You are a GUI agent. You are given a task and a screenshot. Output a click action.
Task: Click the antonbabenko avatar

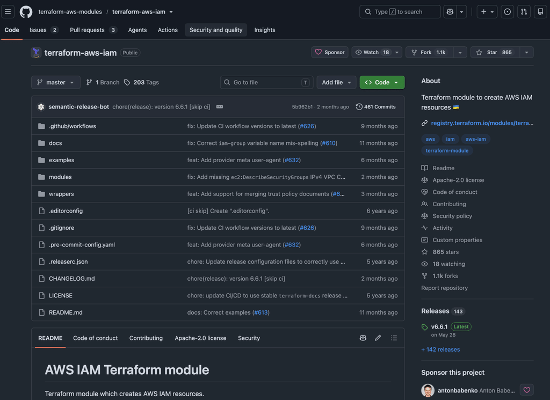[x=428, y=390]
